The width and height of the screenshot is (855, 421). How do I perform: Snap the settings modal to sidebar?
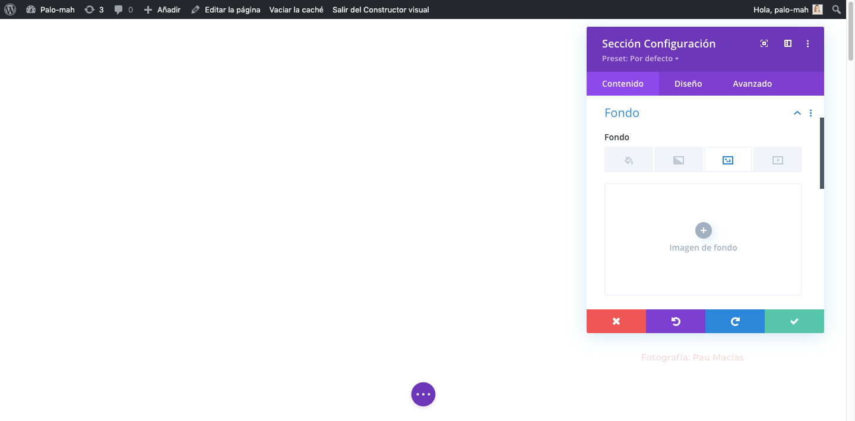pos(788,43)
